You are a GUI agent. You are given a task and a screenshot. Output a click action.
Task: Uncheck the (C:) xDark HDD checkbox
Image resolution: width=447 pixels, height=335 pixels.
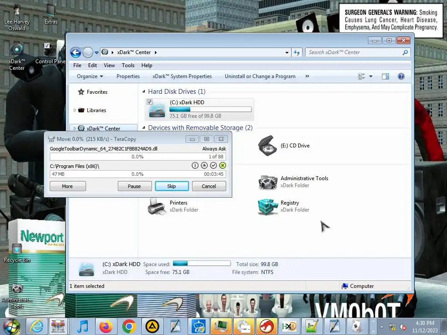pos(149,102)
